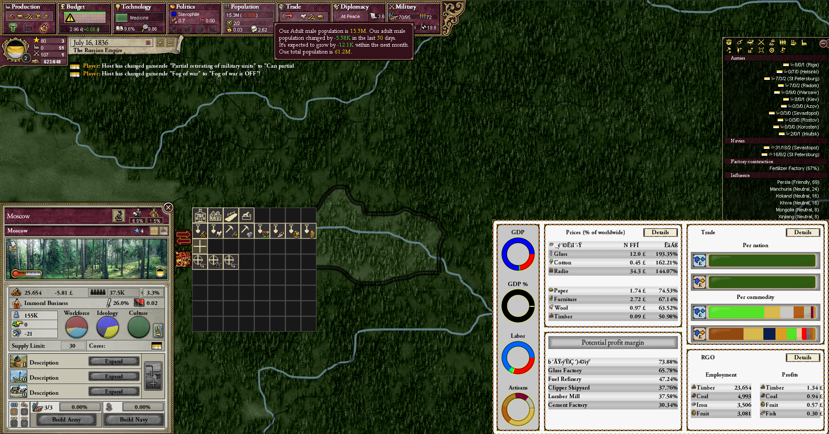Image resolution: width=829 pixels, height=434 pixels.
Task: Expand the railroad in Moscow
Action: [x=114, y=391]
